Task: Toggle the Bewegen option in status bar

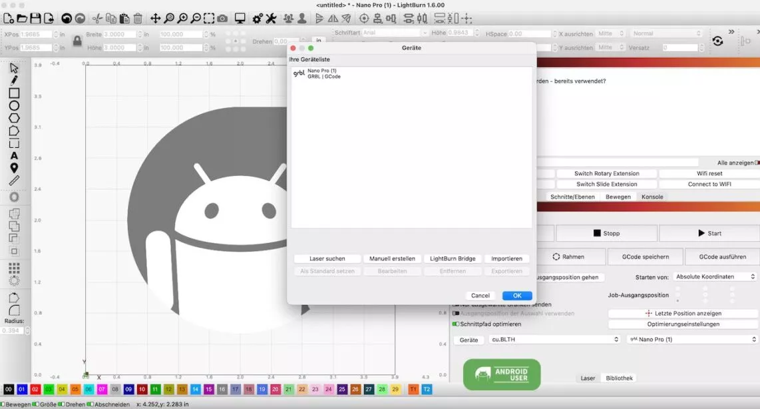Action: 3,404
